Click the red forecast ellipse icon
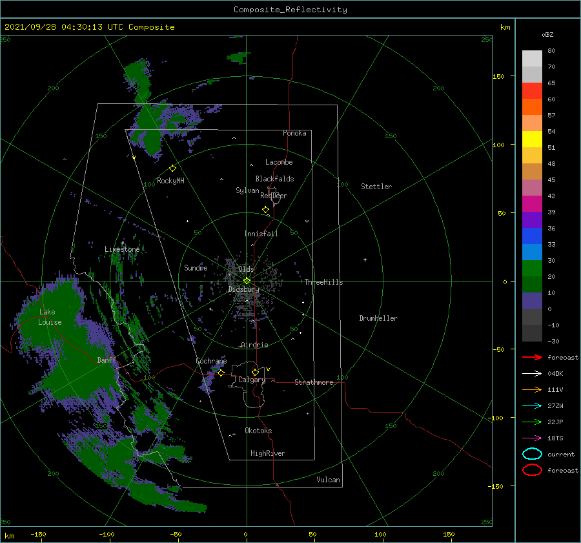This screenshot has width=581, height=543. (x=532, y=470)
